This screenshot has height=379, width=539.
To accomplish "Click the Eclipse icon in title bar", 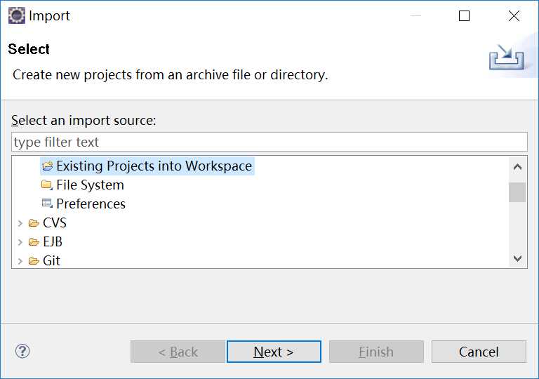I will [17, 16].
